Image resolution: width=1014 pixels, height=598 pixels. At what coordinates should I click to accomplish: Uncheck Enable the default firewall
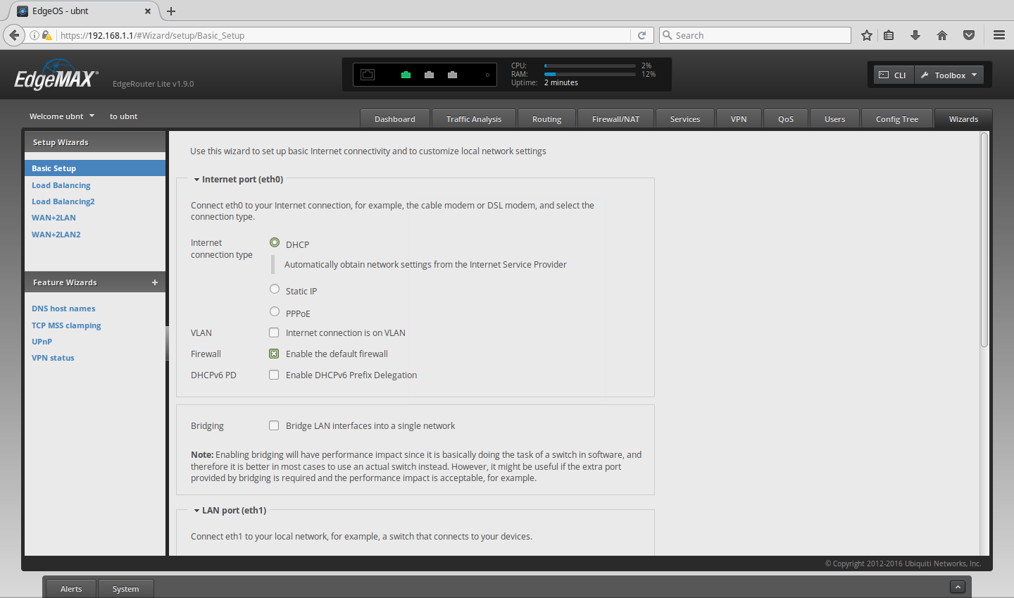(274, 354)
